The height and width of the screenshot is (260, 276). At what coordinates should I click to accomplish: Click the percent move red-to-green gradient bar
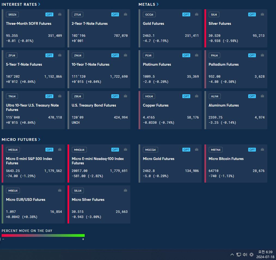point(43,235)
